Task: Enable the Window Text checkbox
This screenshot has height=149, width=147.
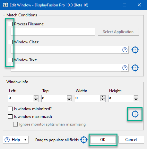Action: tap(10, 60)
